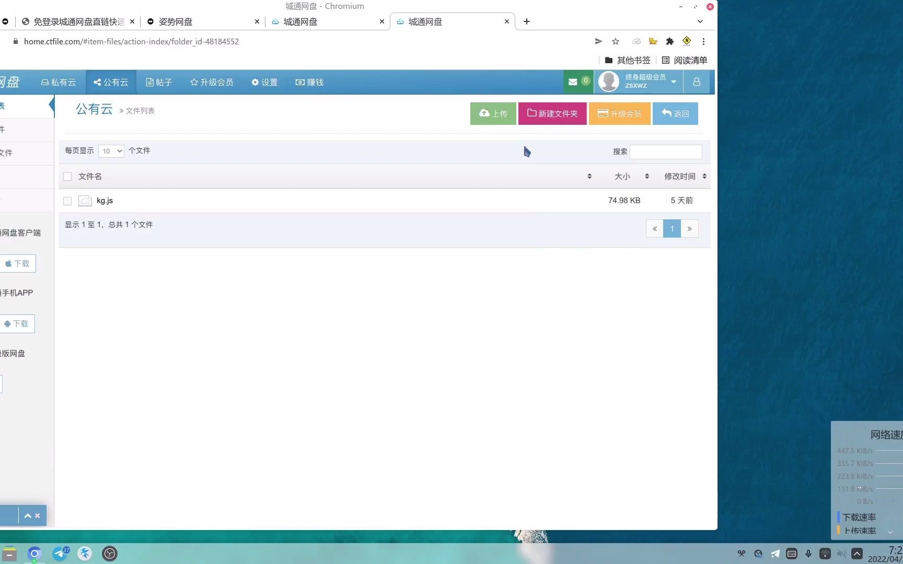Image resolution: width=903 pixels, height=564 pixels.
Task: Click the blue bird app taskbar icon
Action: click(85, 554)
